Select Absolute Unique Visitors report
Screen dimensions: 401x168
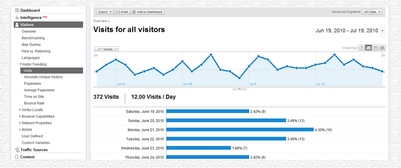coord(43,77)
